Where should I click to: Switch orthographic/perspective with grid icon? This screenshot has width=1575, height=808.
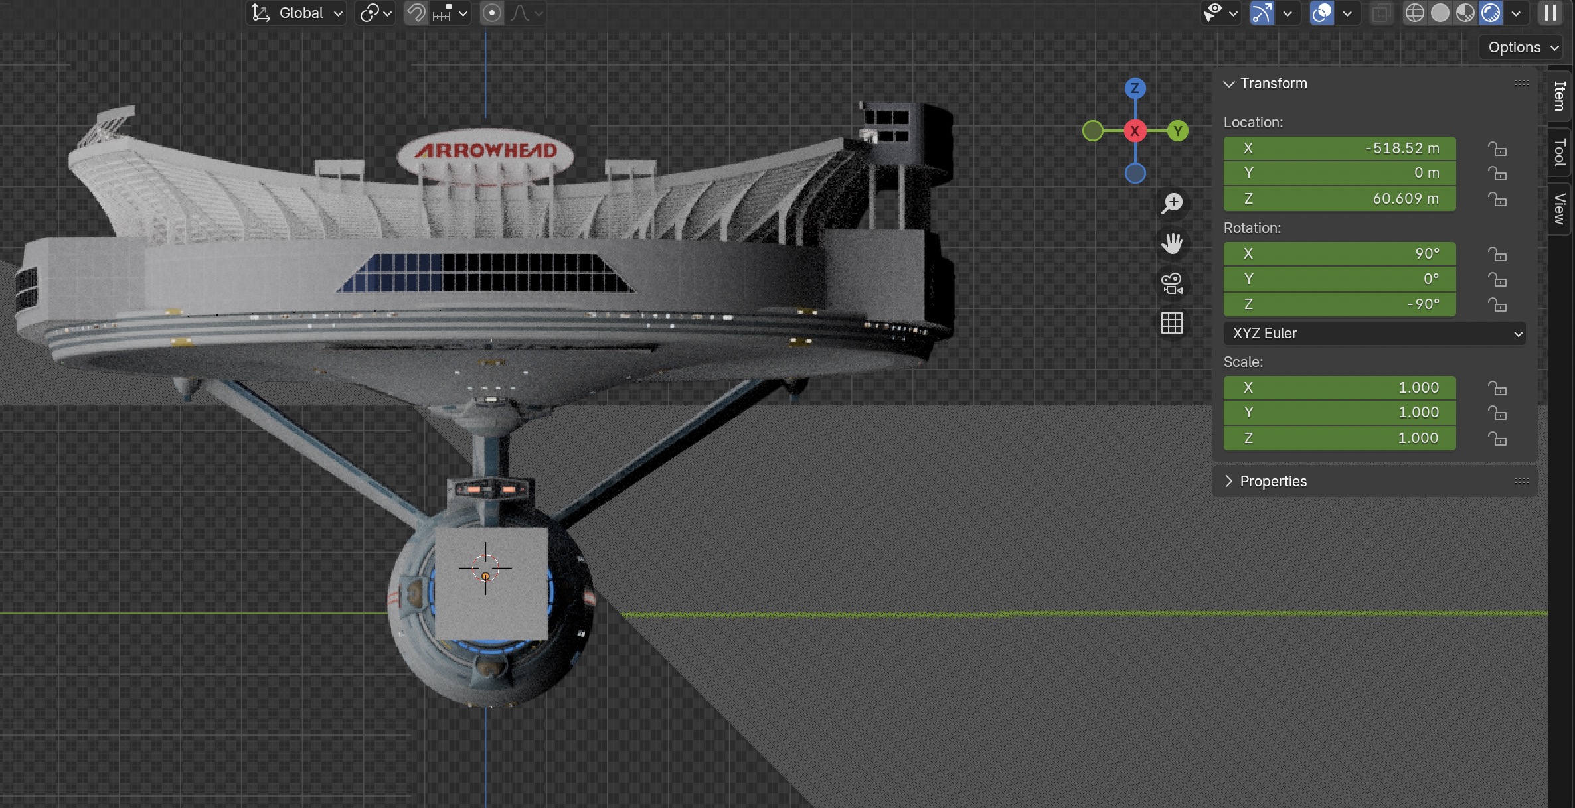tap(1172, 323)
